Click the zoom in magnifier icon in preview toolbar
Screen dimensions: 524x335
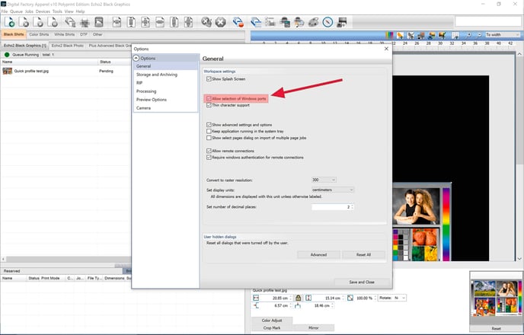[x=469, y=35]
